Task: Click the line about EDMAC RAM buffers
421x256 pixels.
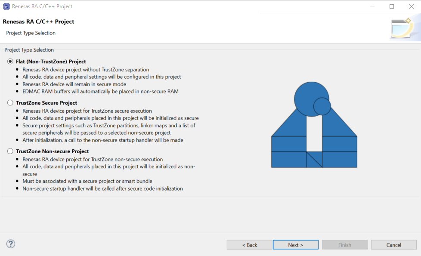Action: pyautogui.click(x=100, y=91)
